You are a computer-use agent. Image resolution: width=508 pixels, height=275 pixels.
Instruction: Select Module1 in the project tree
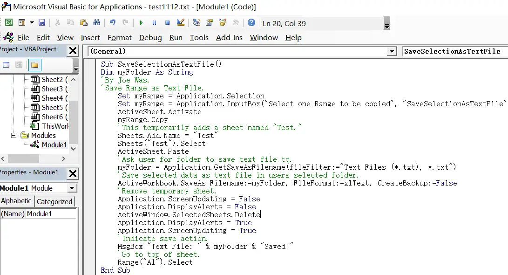click(48, 144)
